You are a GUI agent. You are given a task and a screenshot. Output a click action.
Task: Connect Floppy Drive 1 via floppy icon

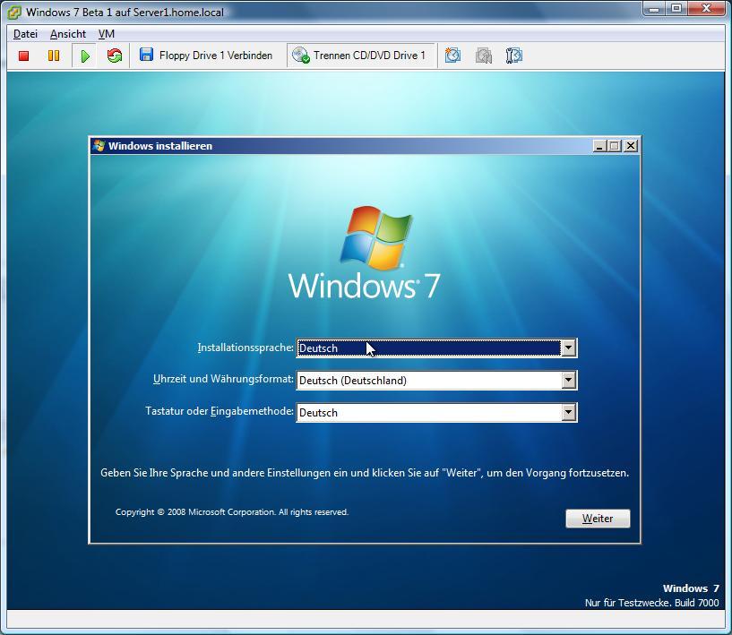[x=146, y=55]
